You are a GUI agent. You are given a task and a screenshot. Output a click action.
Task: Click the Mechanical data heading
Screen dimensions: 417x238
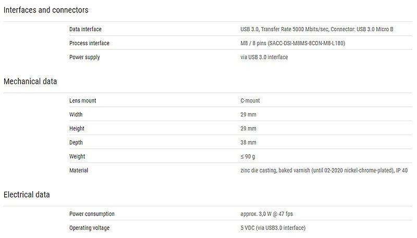pyautogui.click(x=30, y=82)
